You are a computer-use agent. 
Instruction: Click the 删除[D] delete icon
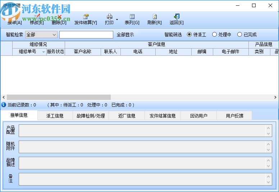59,17
